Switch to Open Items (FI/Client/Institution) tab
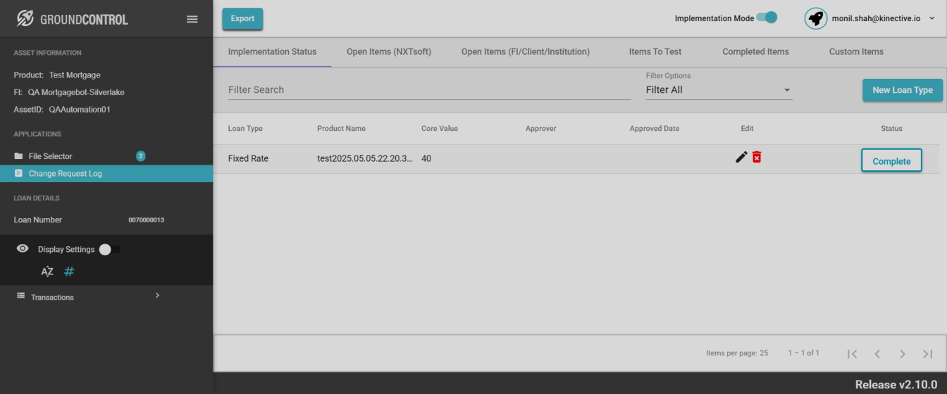The height and width of the screenshot is (394, 947). point(526,51)
